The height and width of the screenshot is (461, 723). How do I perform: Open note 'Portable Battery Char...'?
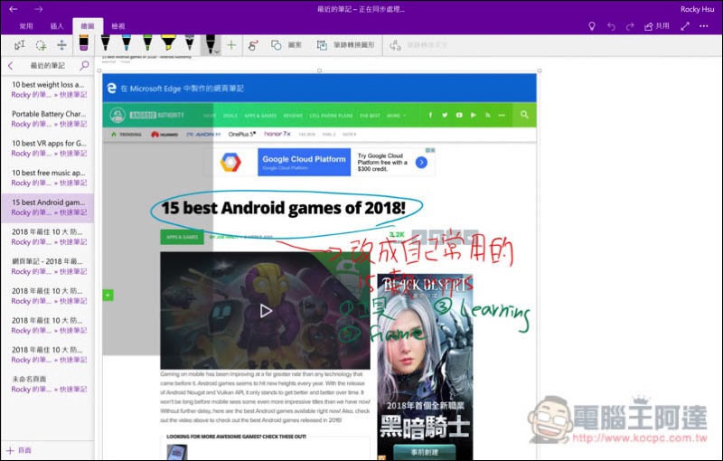(x=48, y=119)
